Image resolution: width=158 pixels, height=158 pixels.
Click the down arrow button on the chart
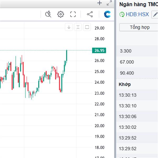pos(69,27)
